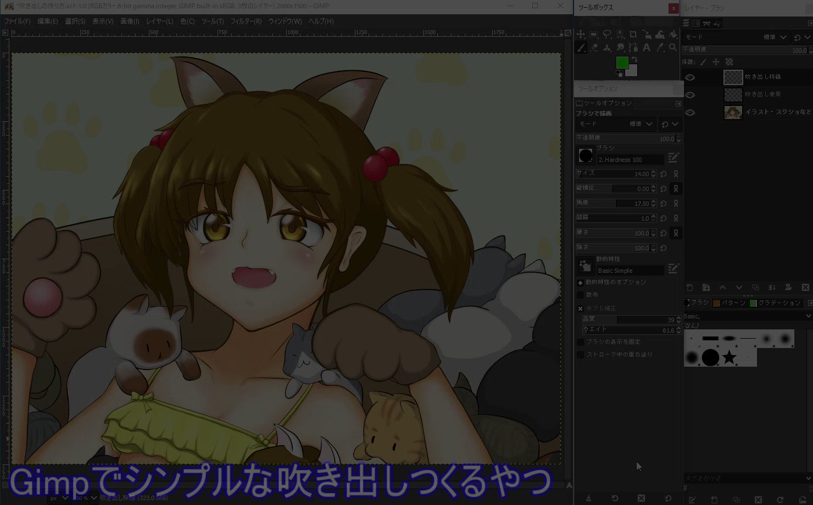Select the Zoom magnifier tool
This screenshot has height=505, width=813.
tap(673, 48)
